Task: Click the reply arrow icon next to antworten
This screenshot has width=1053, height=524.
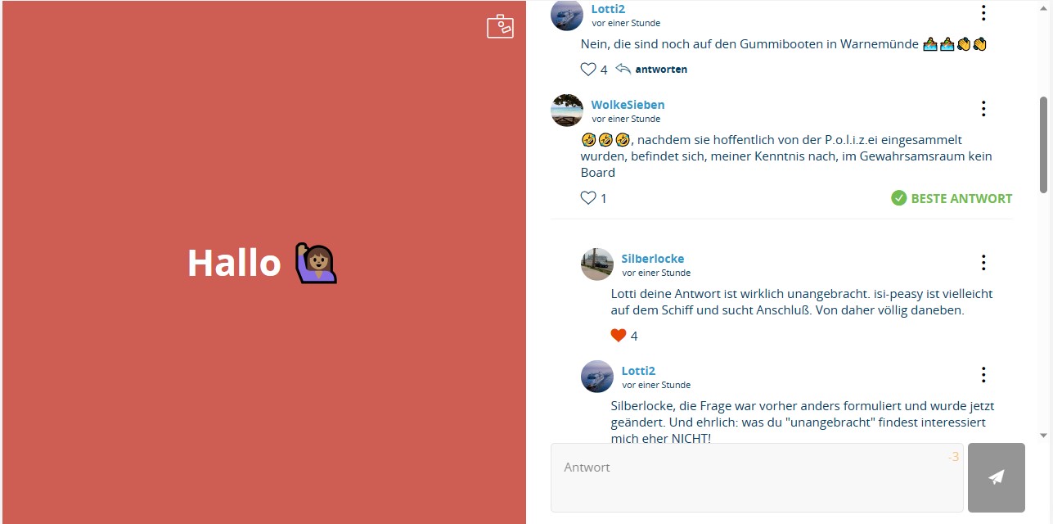Action: [x=623, y=69]
